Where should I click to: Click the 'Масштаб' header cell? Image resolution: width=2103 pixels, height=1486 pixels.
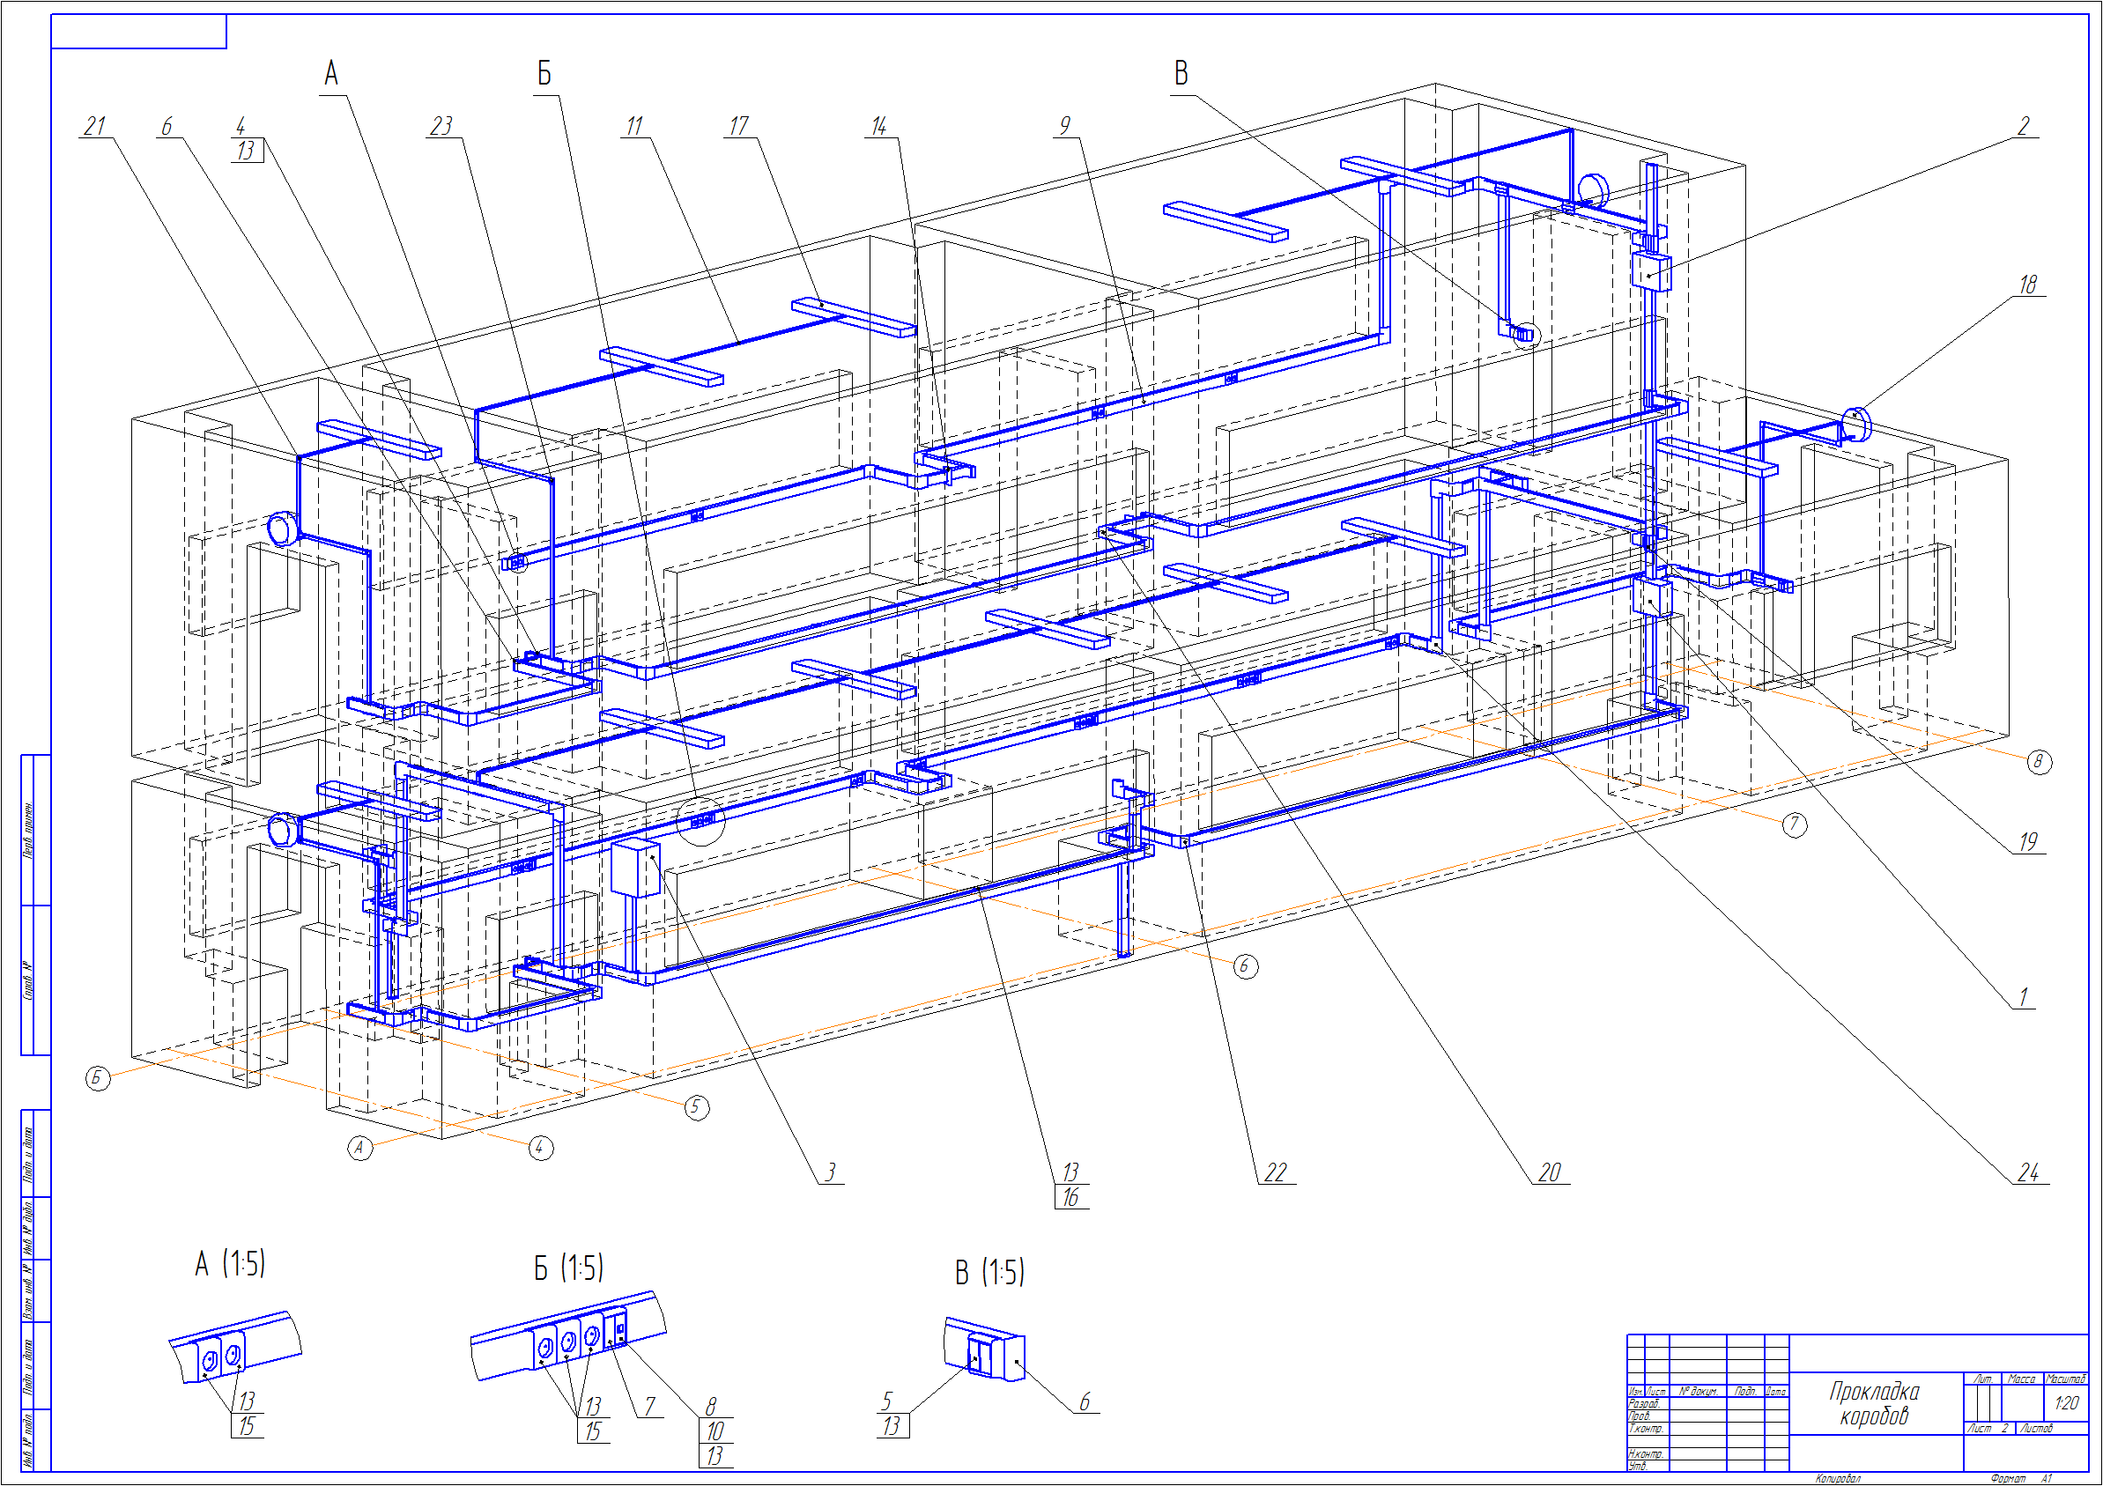[2065, 1379]
